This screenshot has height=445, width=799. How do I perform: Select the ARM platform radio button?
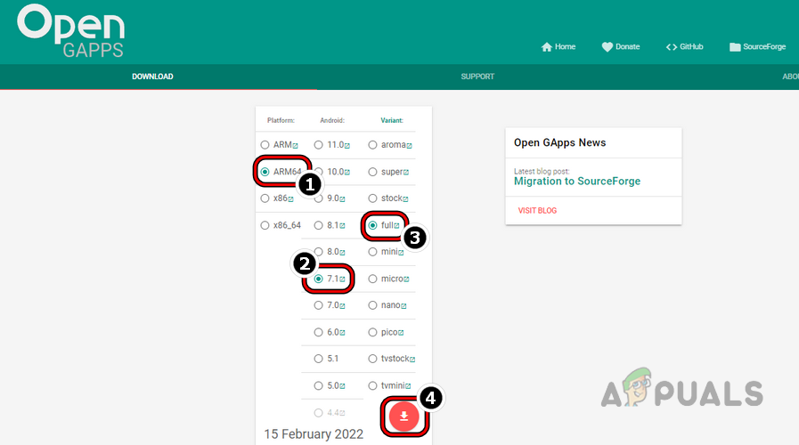(x=265, y=145)
